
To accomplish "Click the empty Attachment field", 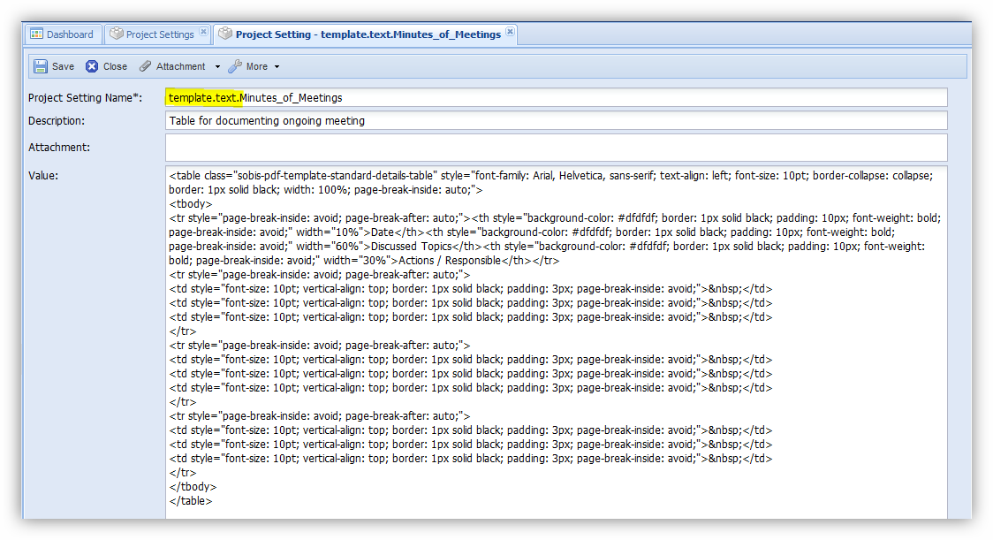I will click(x=556, y=148).
